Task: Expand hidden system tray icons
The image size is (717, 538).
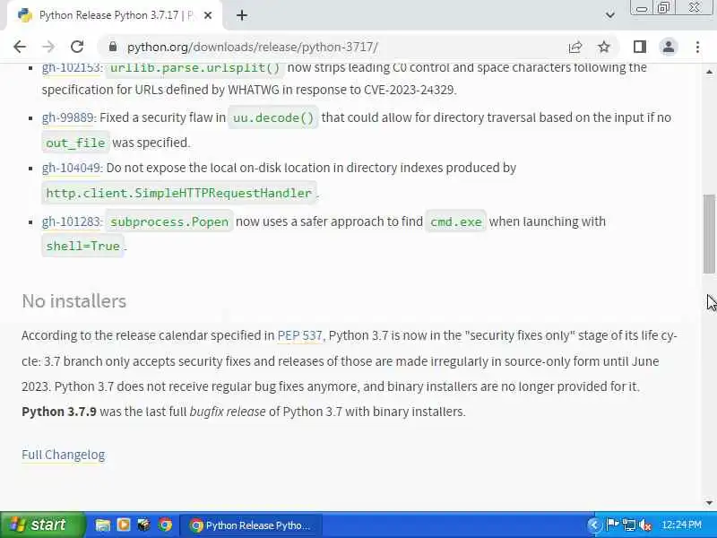Action: coord(593,525)
